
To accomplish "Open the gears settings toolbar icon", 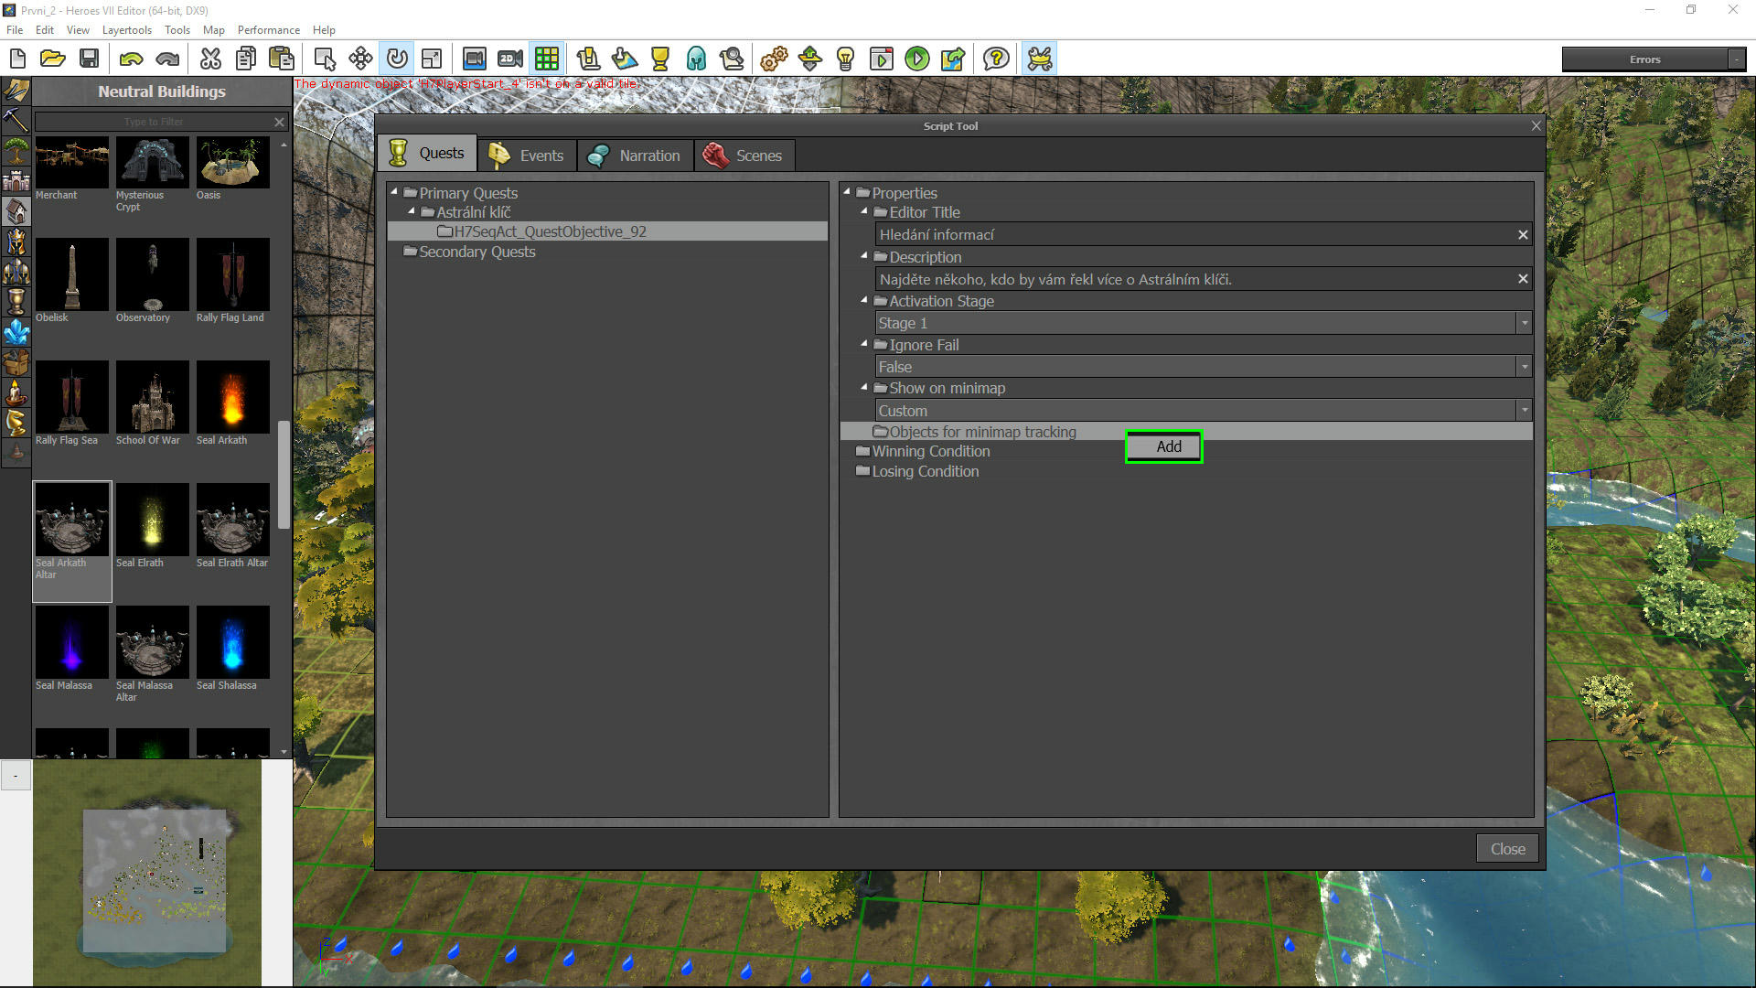I will [774, 59].
